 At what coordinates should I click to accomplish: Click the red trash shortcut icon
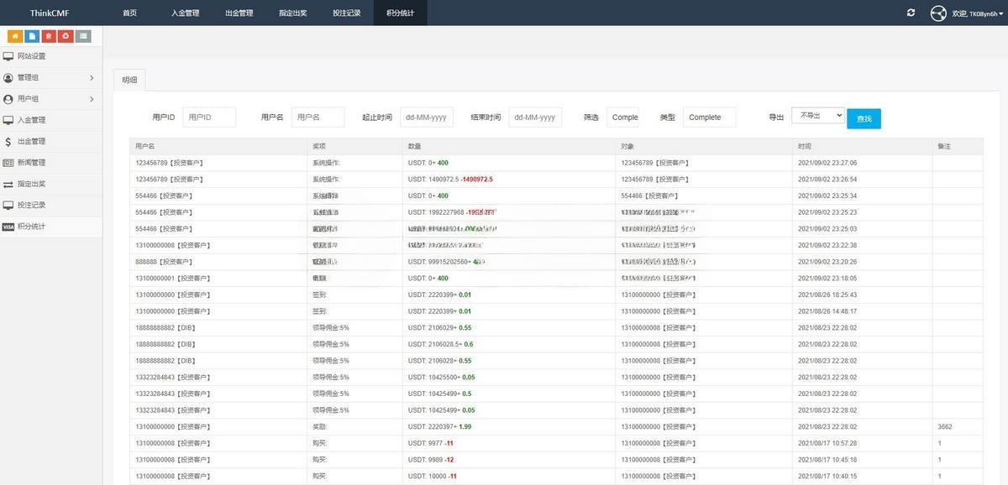pyautogui.click(x=49, y=36)
